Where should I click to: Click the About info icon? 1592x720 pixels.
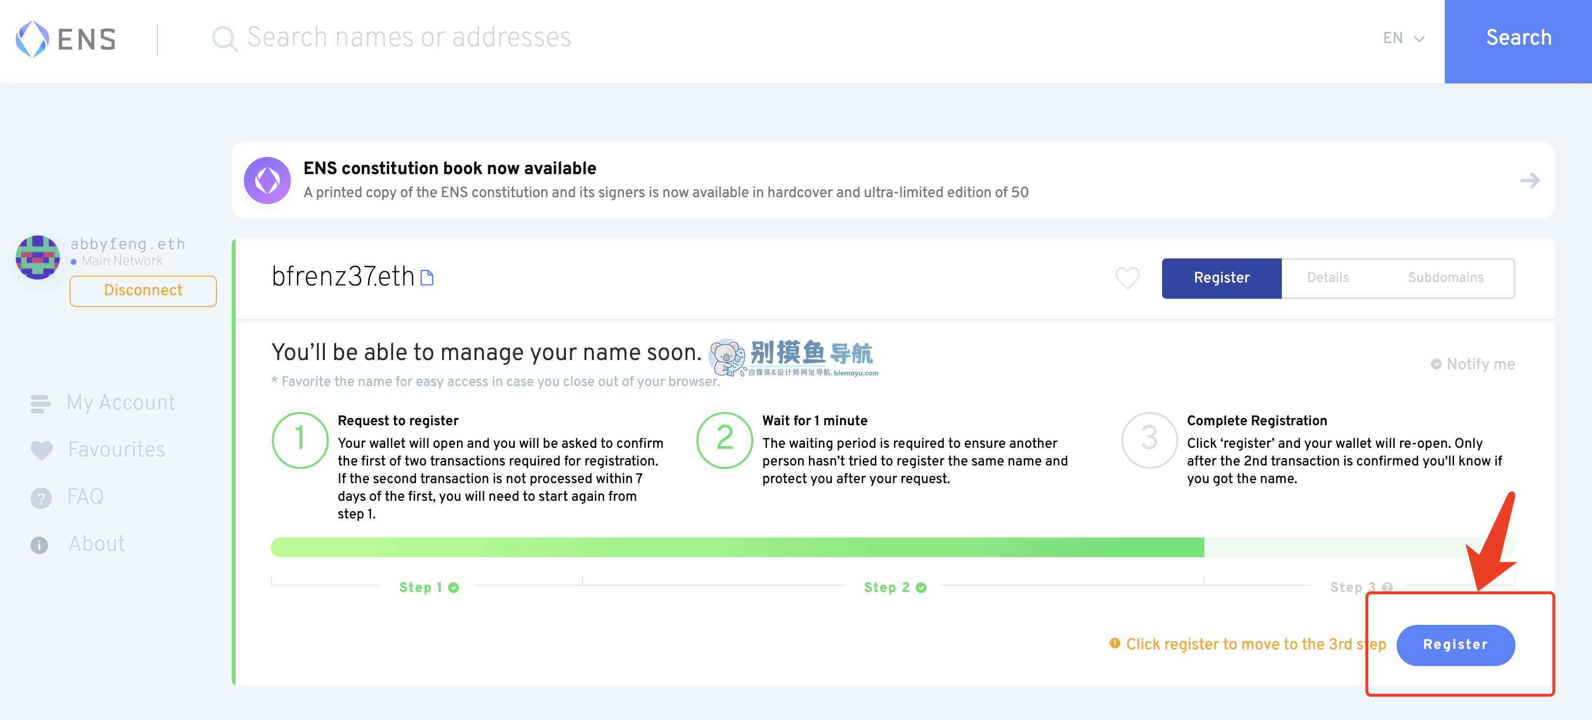[39, 545]
